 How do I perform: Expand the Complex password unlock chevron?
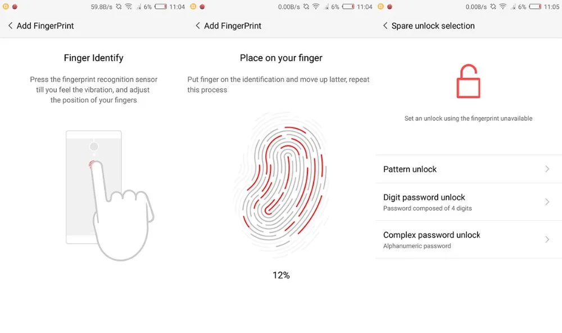click(547, 239)
